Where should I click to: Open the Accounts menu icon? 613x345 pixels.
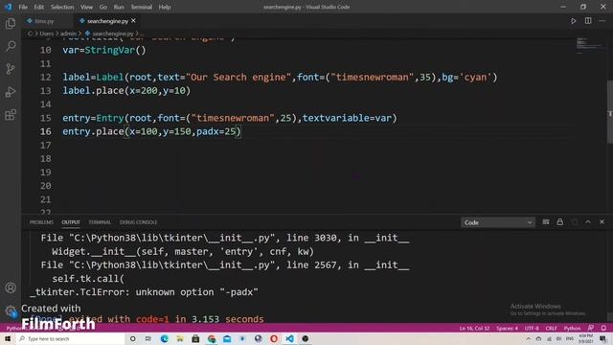click(11, 287)
